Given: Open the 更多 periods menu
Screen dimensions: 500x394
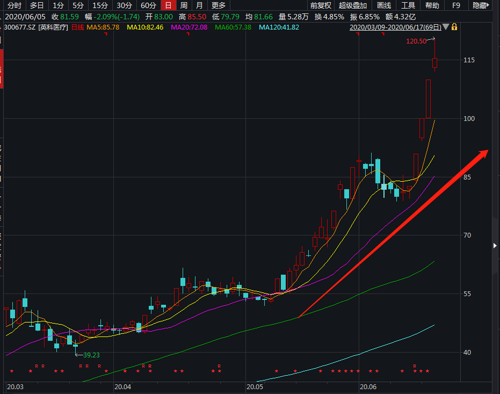Looking at the screenshot, I should pyautogui.click(x=218, y=5).
